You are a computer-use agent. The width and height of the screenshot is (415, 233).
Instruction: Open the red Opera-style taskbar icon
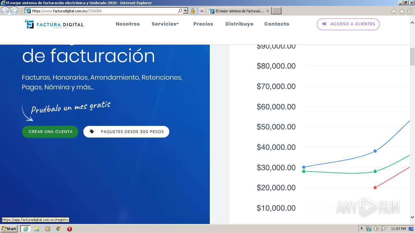69,229
